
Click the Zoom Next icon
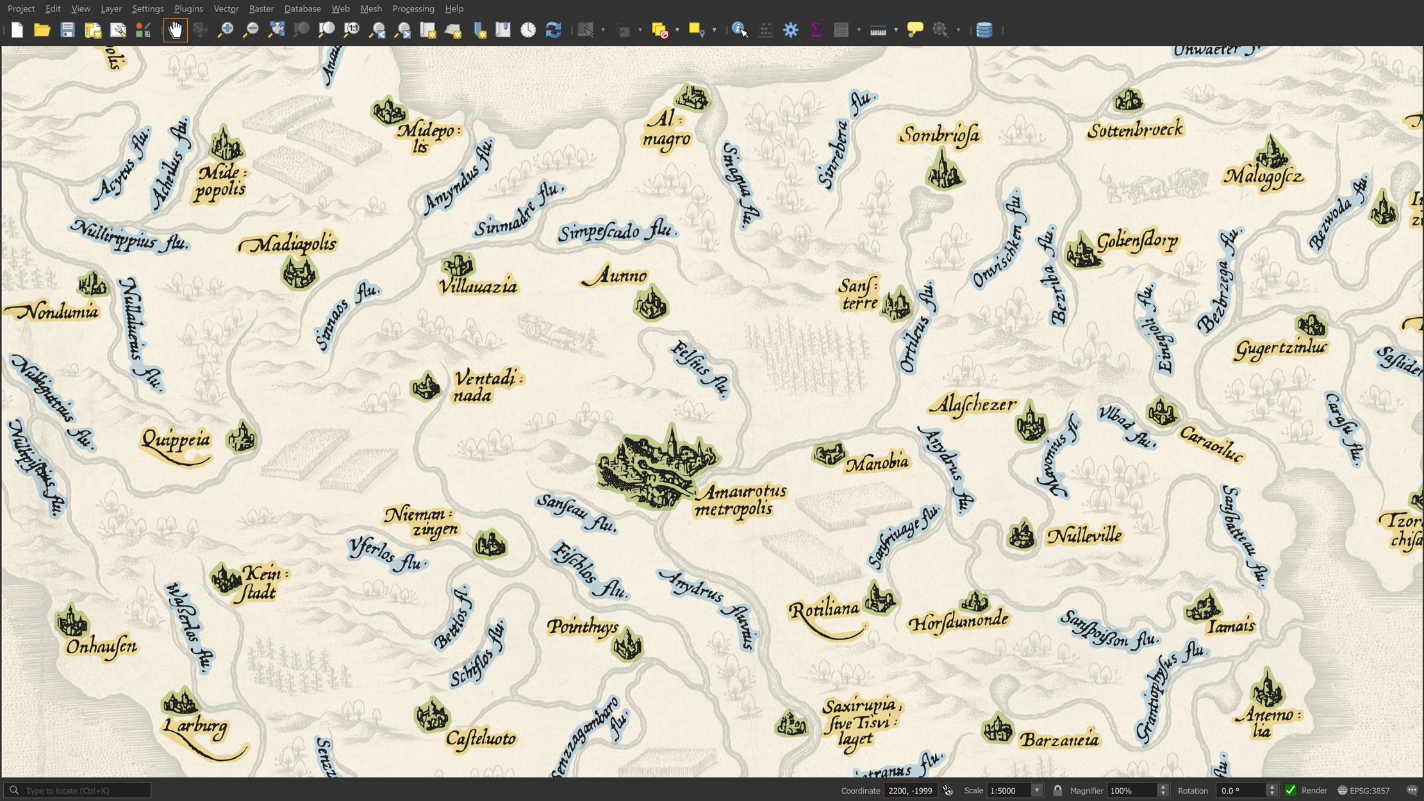coord(402,30)
